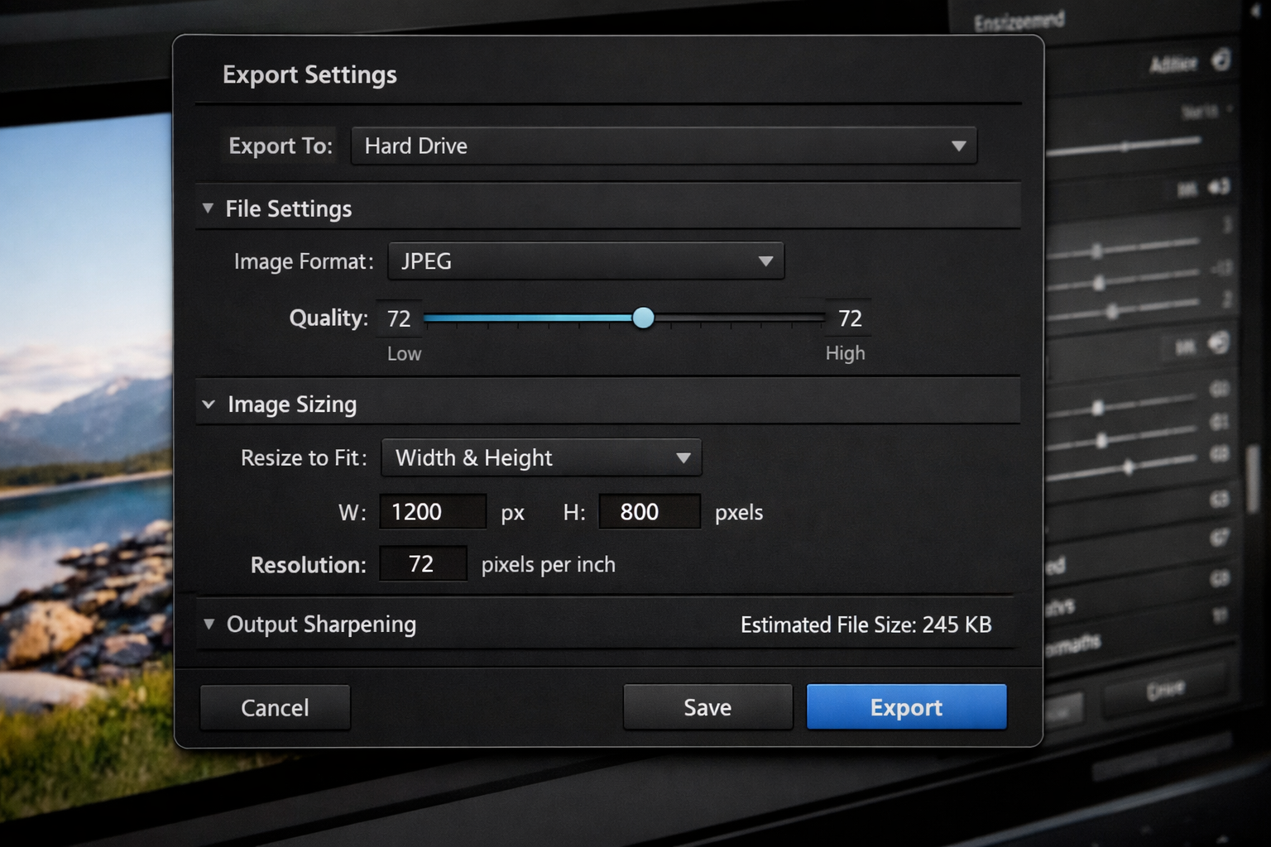Toggle the Output Sharpening section triangle

click(x=209, y=624)
